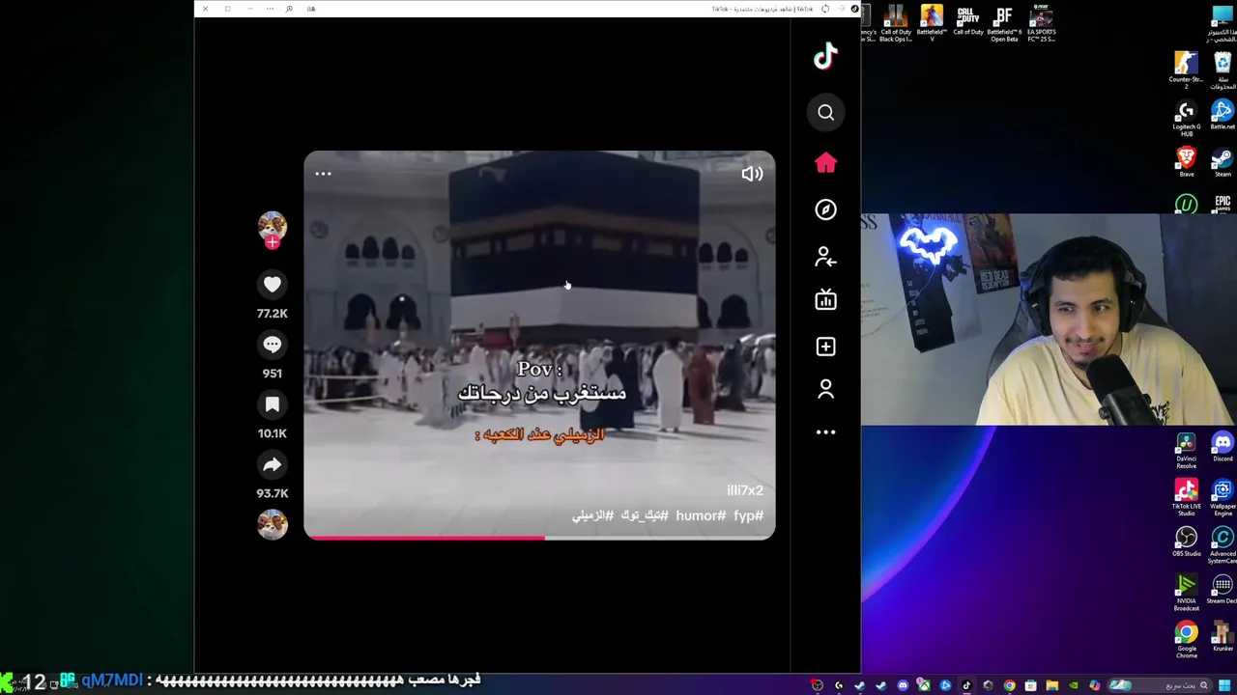Select OBS Studio desktop shortcut
The image size is (1237, 695).
click(x=1186, y=542)
